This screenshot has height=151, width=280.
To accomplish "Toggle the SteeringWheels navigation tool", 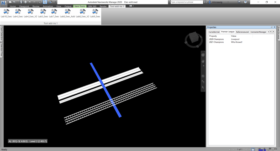I will (x=203, y=55).
